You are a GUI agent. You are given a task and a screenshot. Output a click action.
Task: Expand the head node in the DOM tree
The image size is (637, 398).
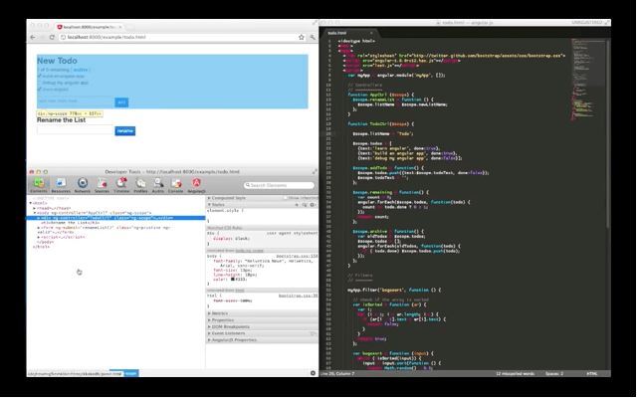(x=35, y=208)
